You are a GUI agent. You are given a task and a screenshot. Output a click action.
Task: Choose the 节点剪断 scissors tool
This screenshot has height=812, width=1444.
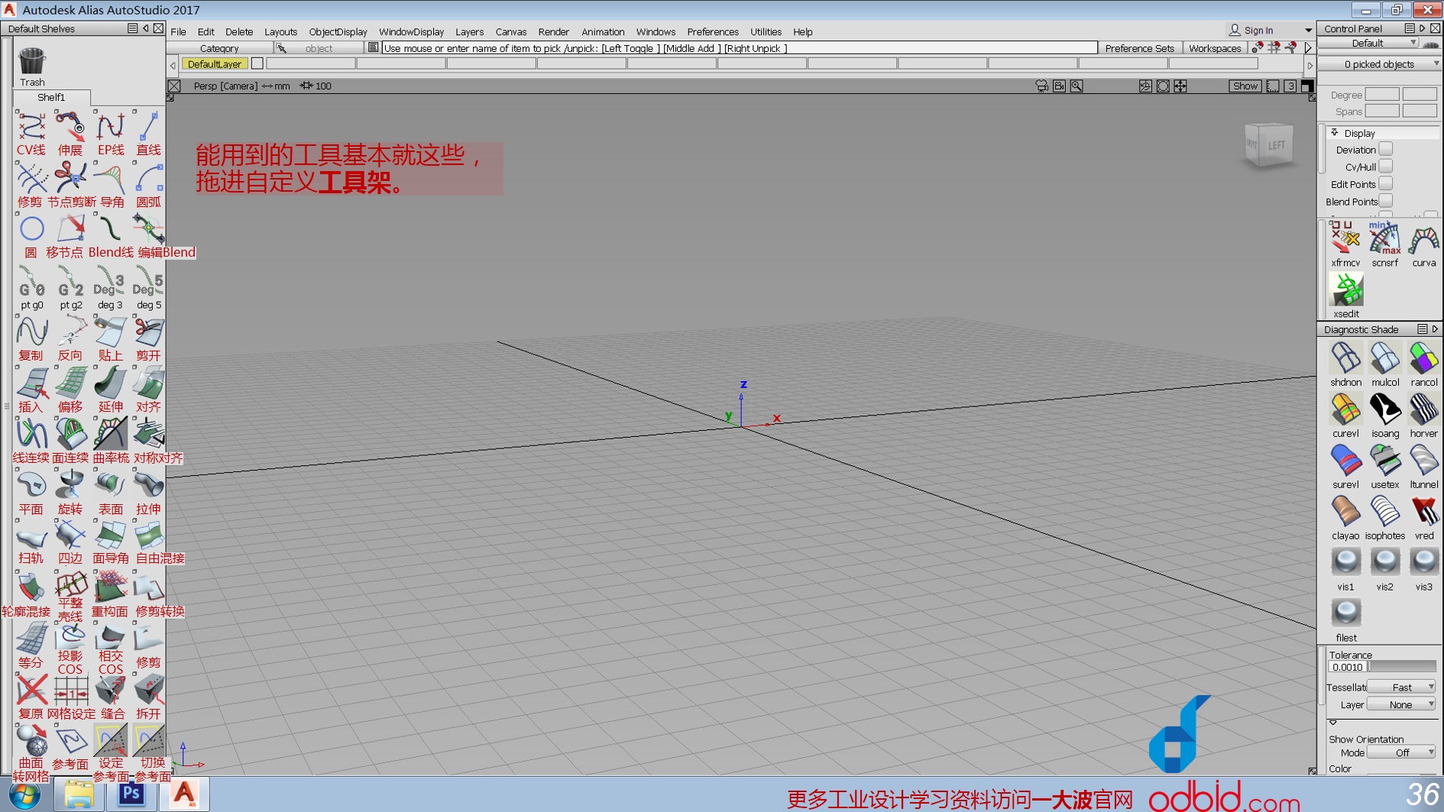[x=71, y=177]
